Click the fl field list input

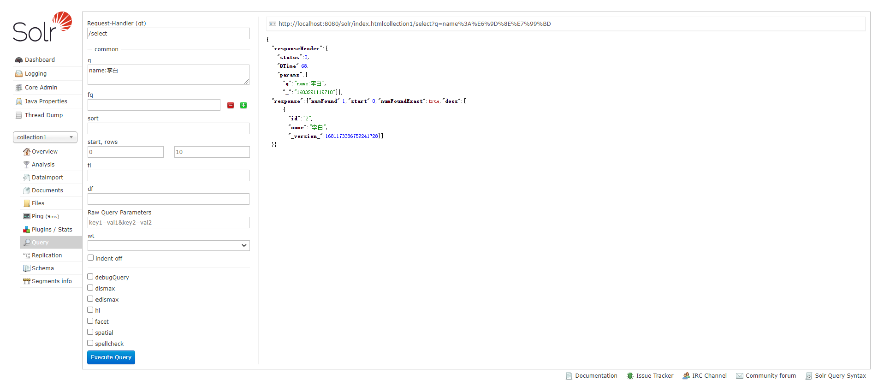tap(169, 176)
